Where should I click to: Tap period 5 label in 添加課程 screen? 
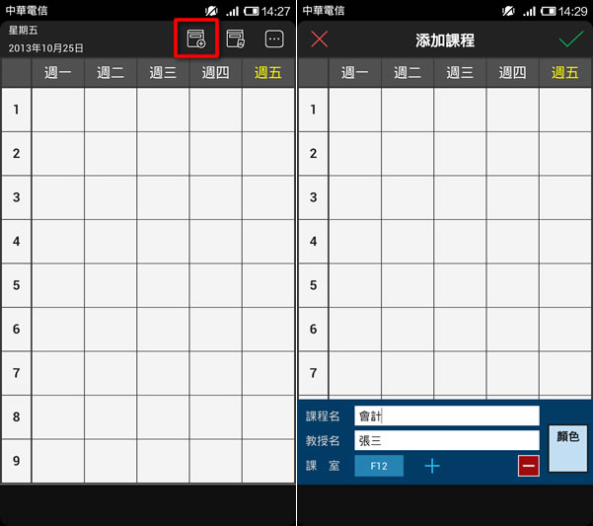click(x=313, y=285)
